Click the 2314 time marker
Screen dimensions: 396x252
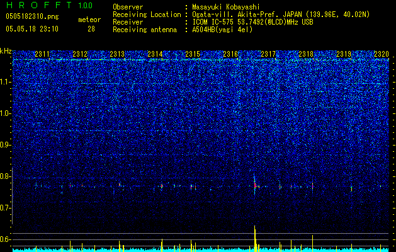pos(155,54)
